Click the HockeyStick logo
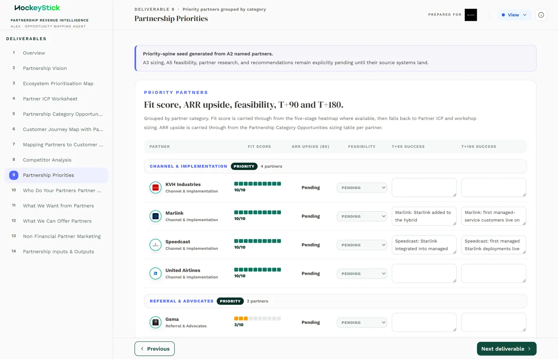 37,8
